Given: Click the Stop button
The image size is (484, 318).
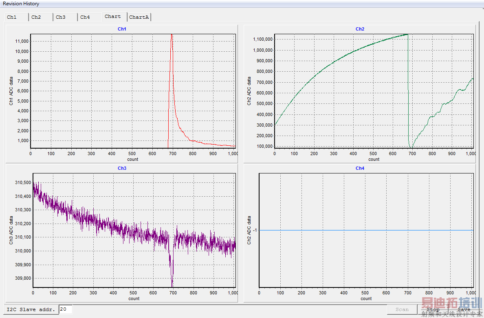Looking at the screenshot, I should [x=433, y=309].
